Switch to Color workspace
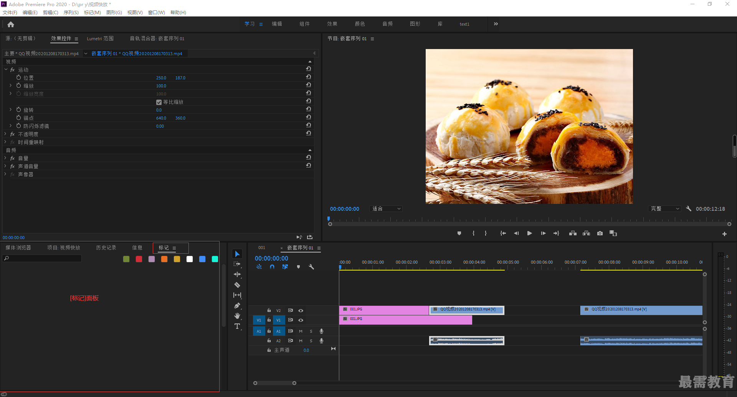737x397 pixels. 360,24
